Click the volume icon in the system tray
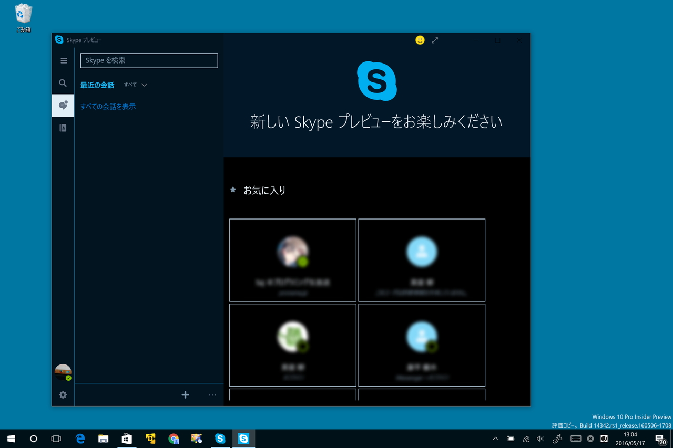This screenshot has height=448, width=673. click(540, 439)
